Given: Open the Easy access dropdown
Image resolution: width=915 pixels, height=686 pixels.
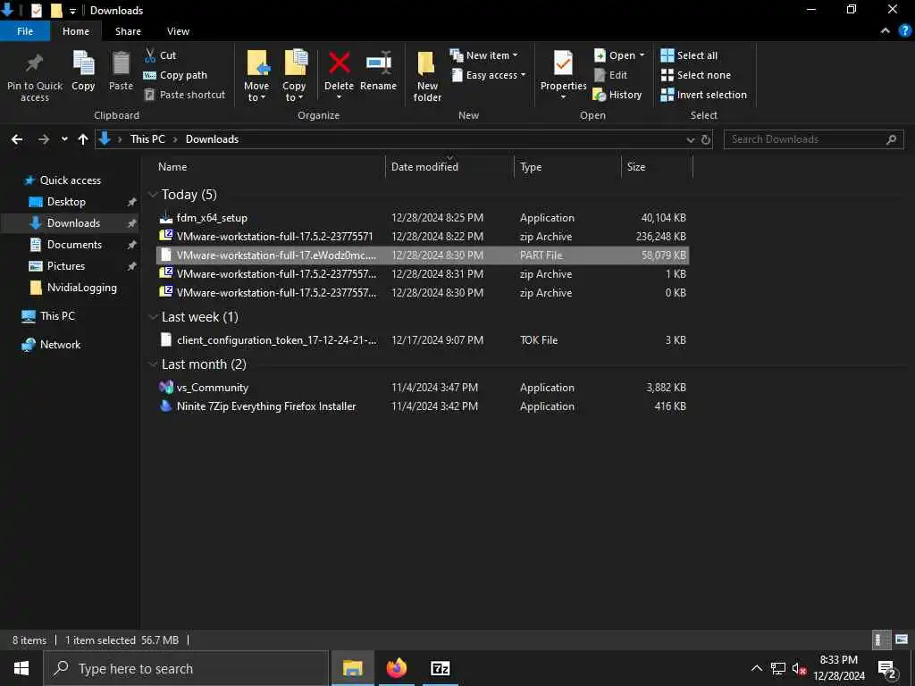Looking at the screenshot, I should [x=489, y=75].
